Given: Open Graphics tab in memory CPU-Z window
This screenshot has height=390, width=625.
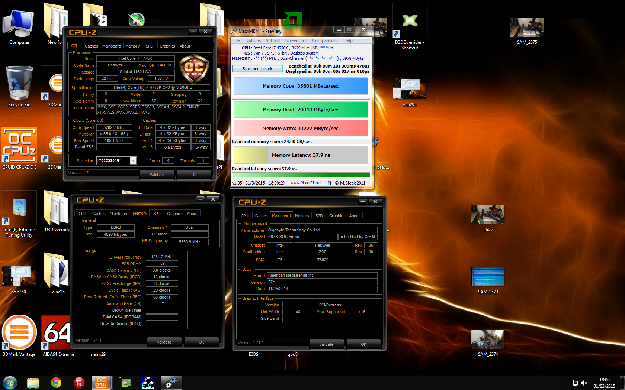Looking at the screenshot, I should (174, 214).
